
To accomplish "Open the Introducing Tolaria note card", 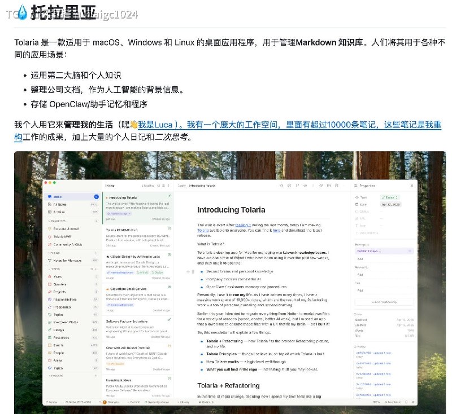I will point(138,208).
